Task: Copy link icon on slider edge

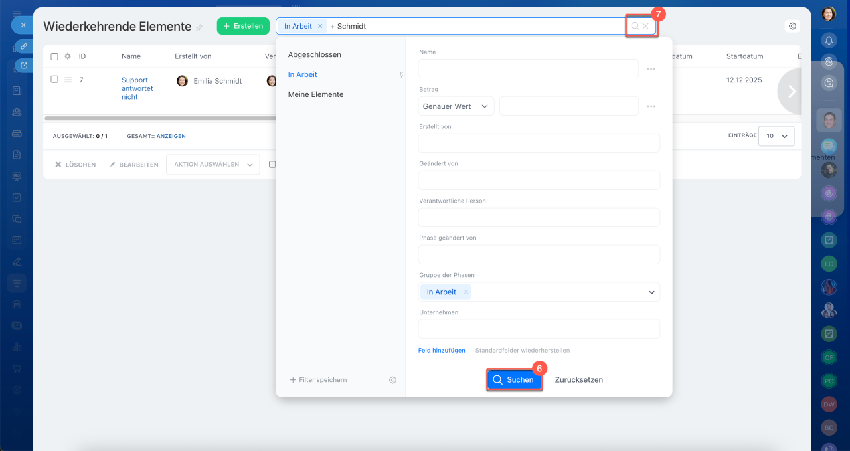Action: (x=24, y=46)
